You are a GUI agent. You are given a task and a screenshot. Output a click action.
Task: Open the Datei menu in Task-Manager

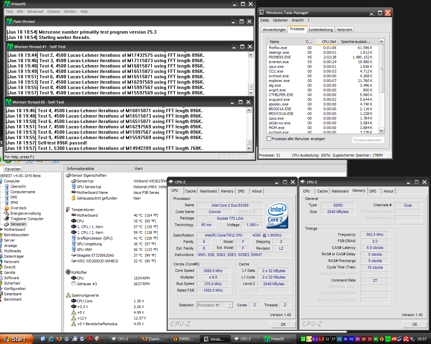[x=265, y=20]
